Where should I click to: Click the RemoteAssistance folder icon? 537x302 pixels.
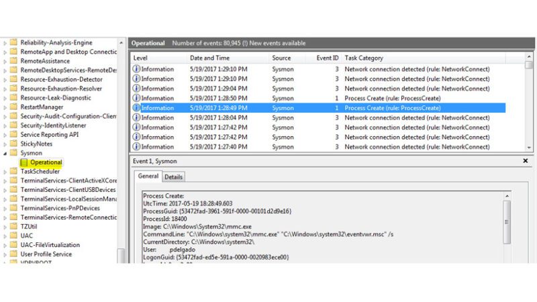click(x=13, y=61)
